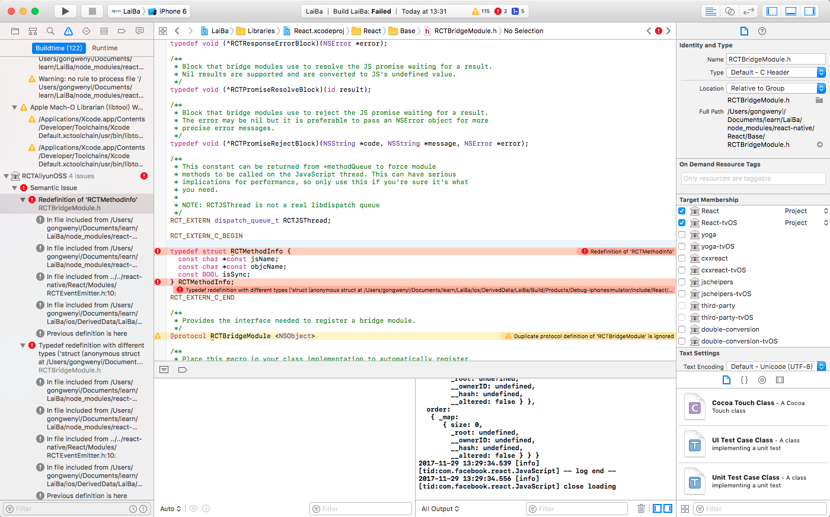Go back in editor history
This screenshot has width=830, height=517.
pyautogui.click(x=177, y=31)
